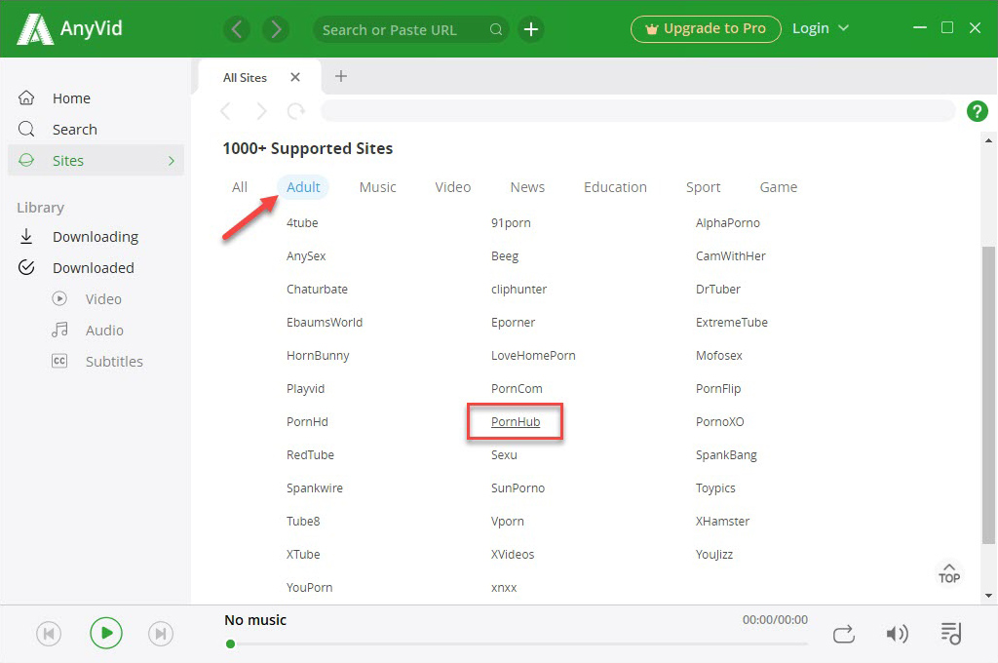Screen dimensions: 998x663
Task: Skip to previous track
Action: (49, 634)
